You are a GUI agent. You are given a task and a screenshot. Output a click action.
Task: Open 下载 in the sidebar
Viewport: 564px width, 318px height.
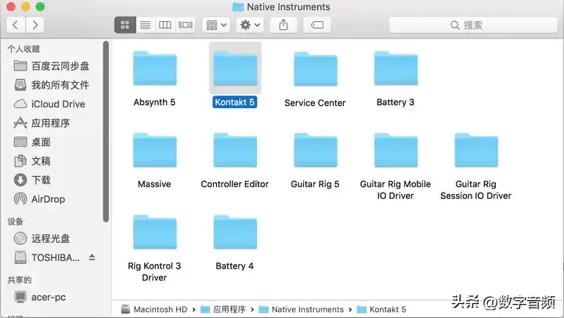[32, 180]
